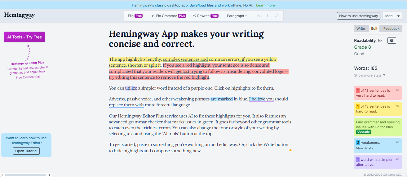Viewport: 407px width, 177px height.
Task: Open readability settings sliders icon
Action: (x=392, y=40)
